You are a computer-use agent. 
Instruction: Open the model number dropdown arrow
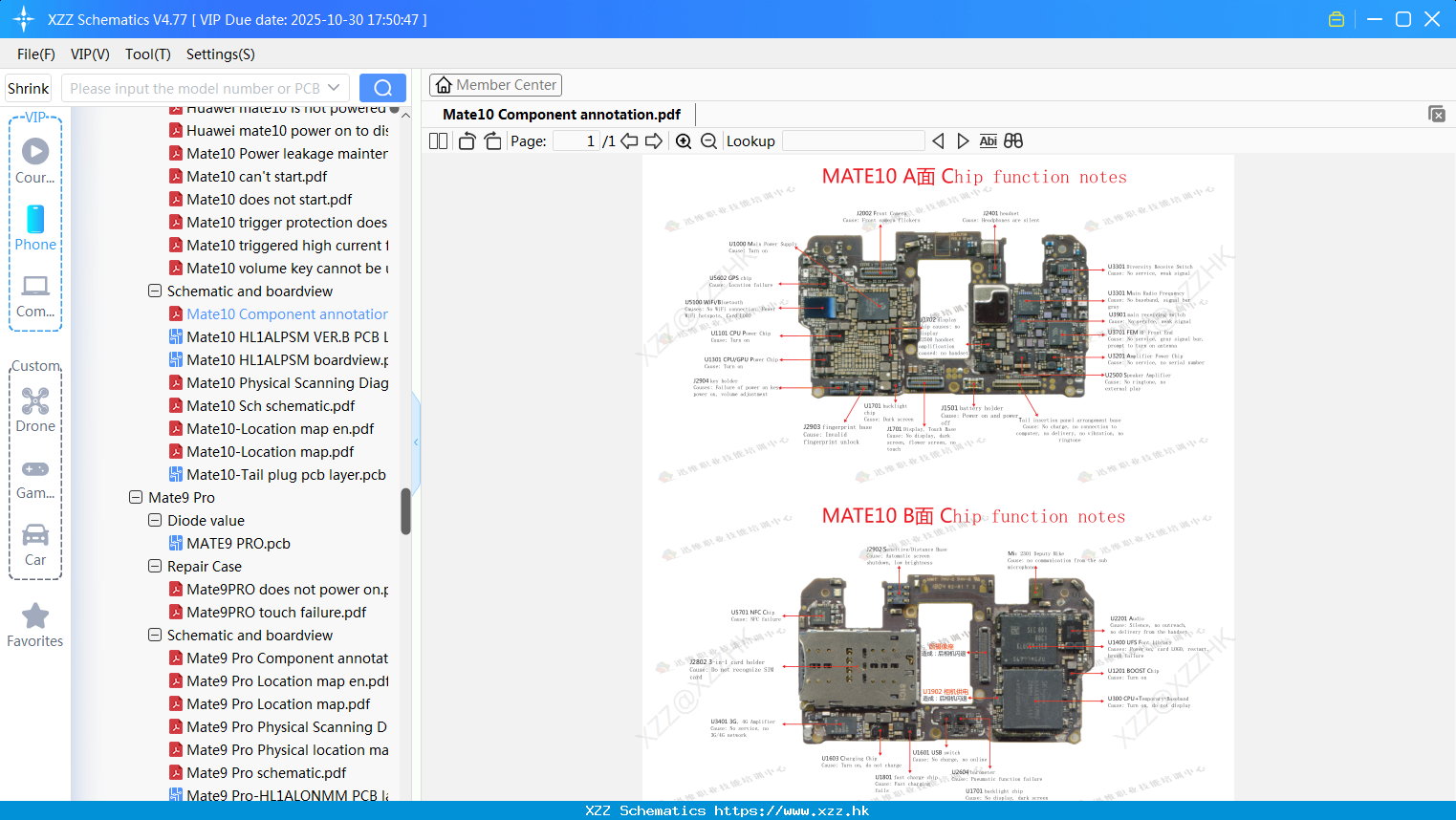click(334, 88)
